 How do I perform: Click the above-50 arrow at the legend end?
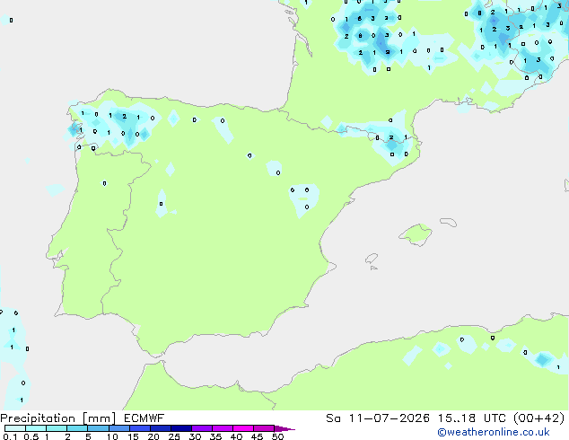click(284, 428)
